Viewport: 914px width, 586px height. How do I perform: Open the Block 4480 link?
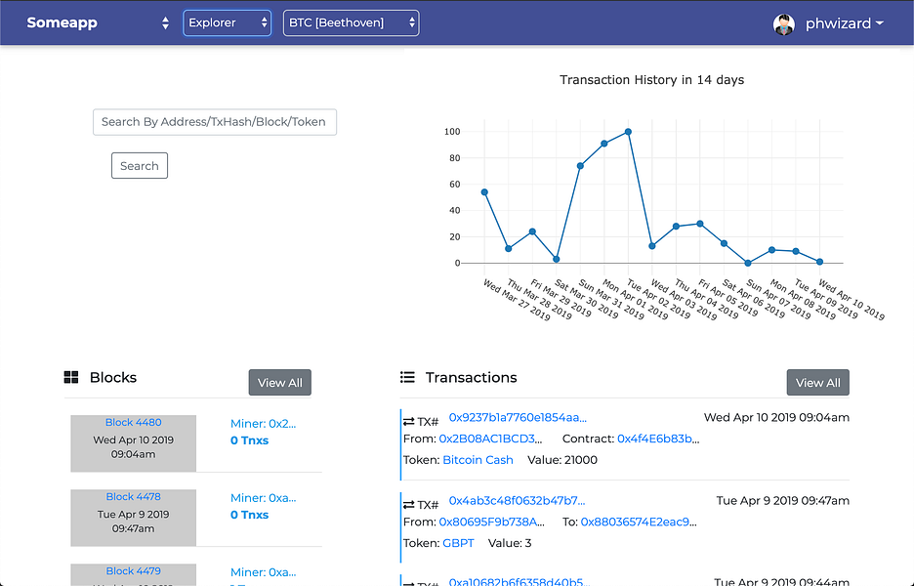coord(134,423)
